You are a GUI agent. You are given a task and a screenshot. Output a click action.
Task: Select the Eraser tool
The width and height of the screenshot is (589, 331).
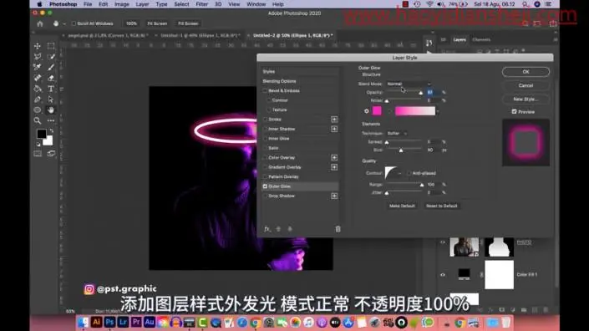51,78
